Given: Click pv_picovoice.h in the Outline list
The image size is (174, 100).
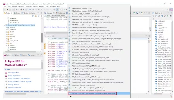Looking at the screenshot, I should [163, 44].
